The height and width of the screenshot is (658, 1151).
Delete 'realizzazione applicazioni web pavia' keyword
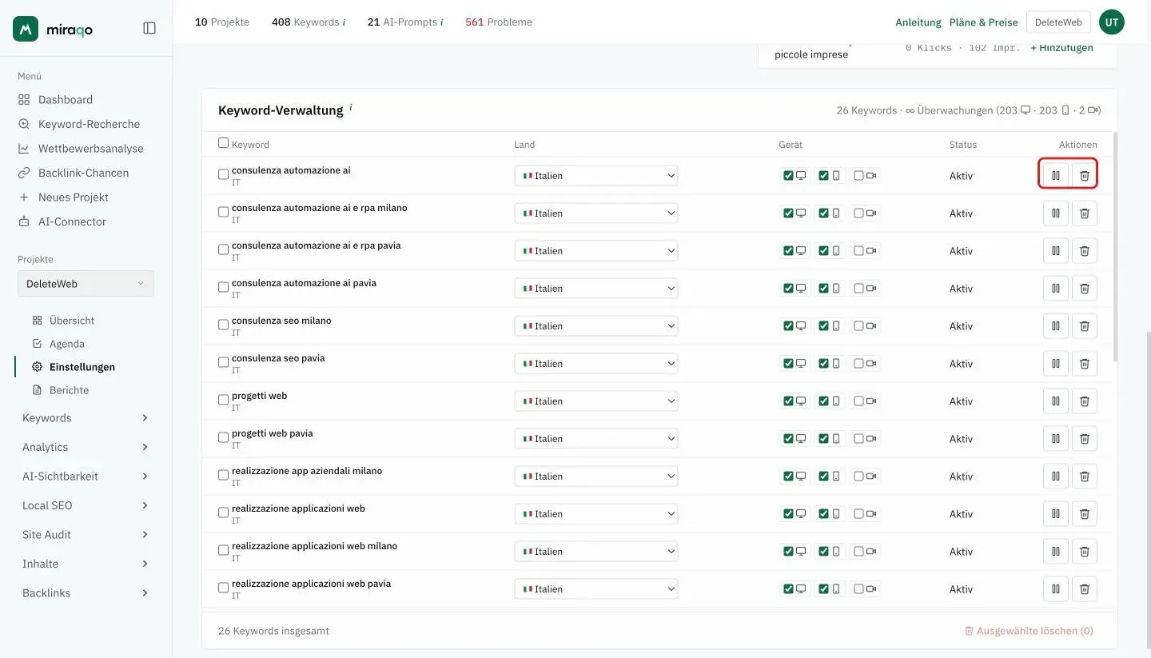click(1084, 588)
